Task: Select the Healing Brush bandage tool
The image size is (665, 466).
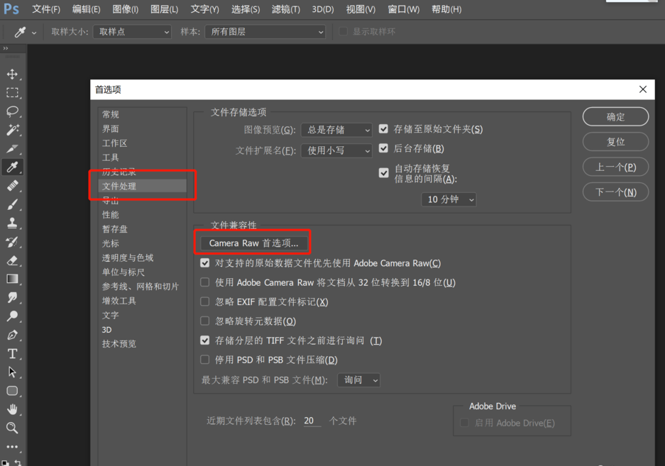Action: (x=12, y=186)
